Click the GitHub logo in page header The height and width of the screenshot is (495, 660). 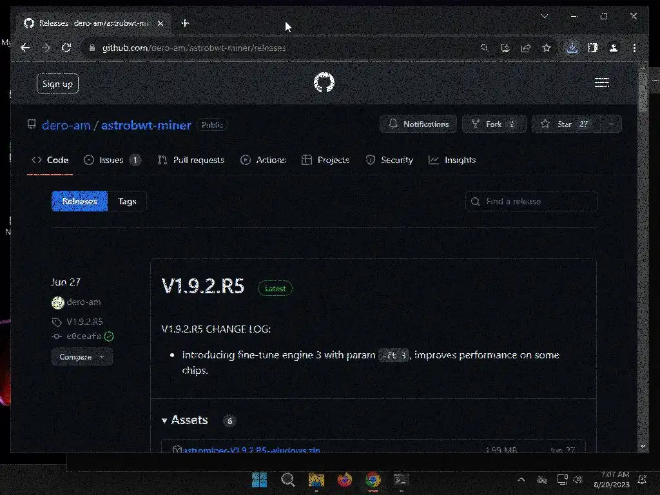point(324,82)
